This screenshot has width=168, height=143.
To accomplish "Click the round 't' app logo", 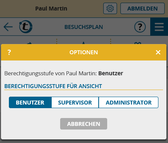I will pos(26,27).
